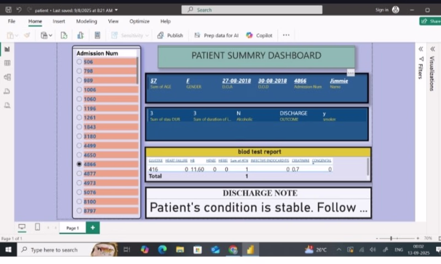
Task: Click the top Search box
Action: point(252,10)
